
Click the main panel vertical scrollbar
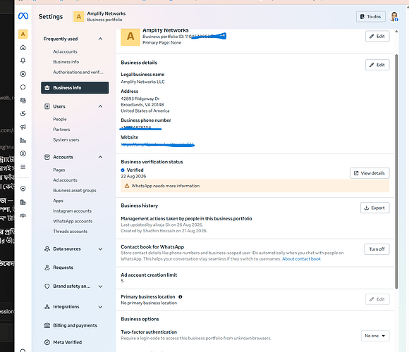(x=396, y=171)
